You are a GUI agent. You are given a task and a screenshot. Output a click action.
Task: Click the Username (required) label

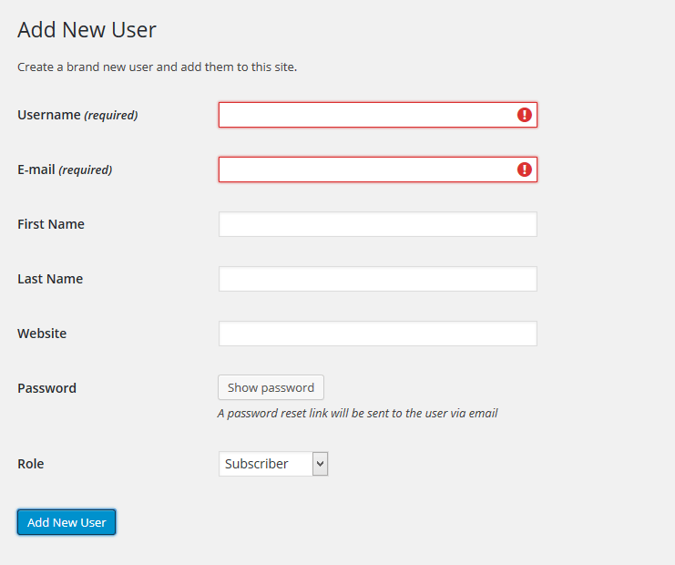pos(77,115)
